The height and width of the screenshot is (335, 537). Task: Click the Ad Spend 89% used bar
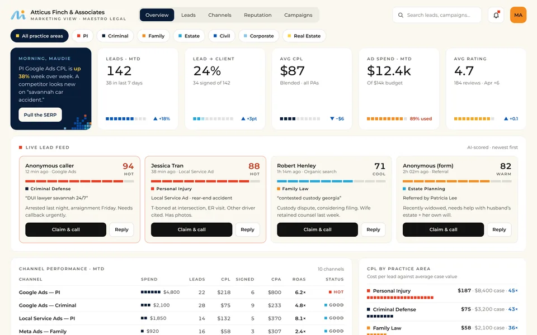pos(387,118)
